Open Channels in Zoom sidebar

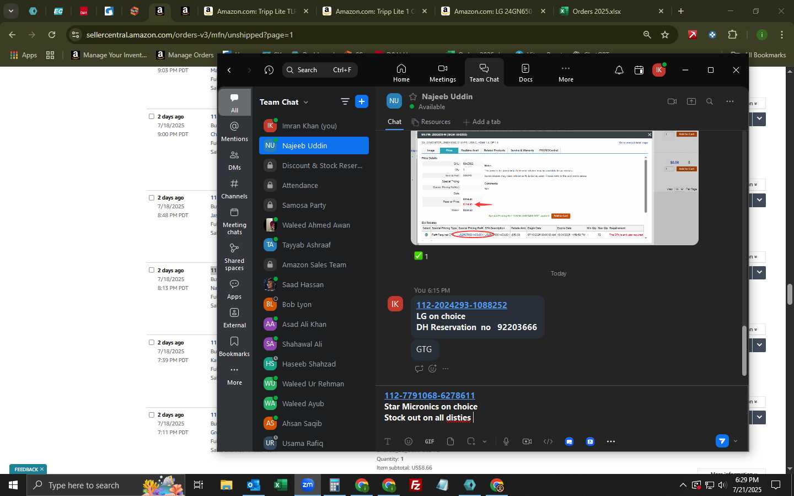tap(234, 189)
